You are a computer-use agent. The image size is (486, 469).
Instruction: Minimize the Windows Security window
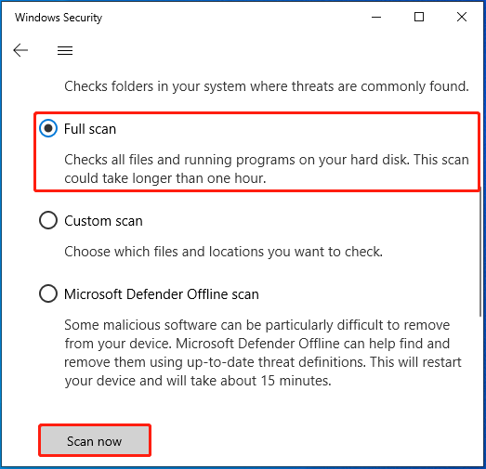point(376,17)
